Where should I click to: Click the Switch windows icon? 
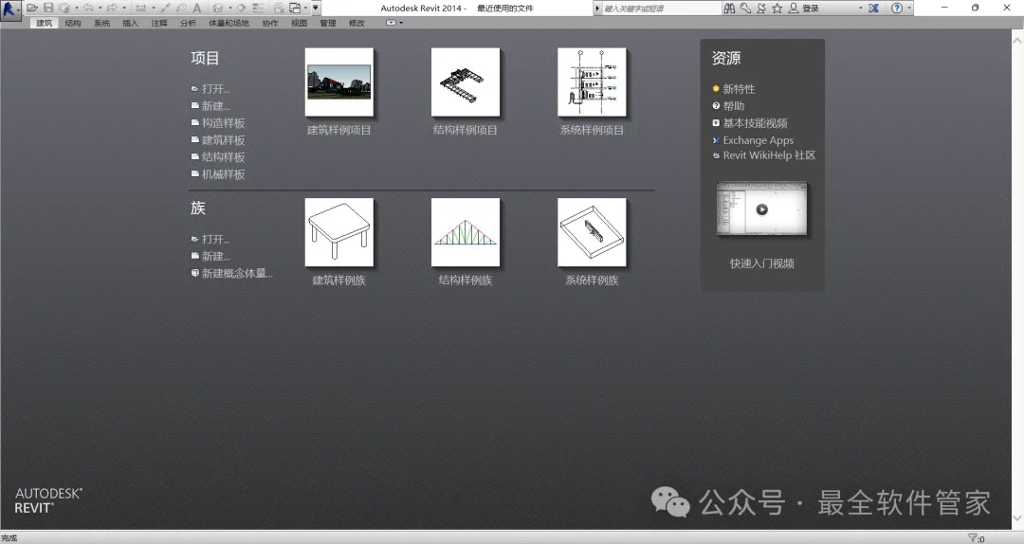295,8
